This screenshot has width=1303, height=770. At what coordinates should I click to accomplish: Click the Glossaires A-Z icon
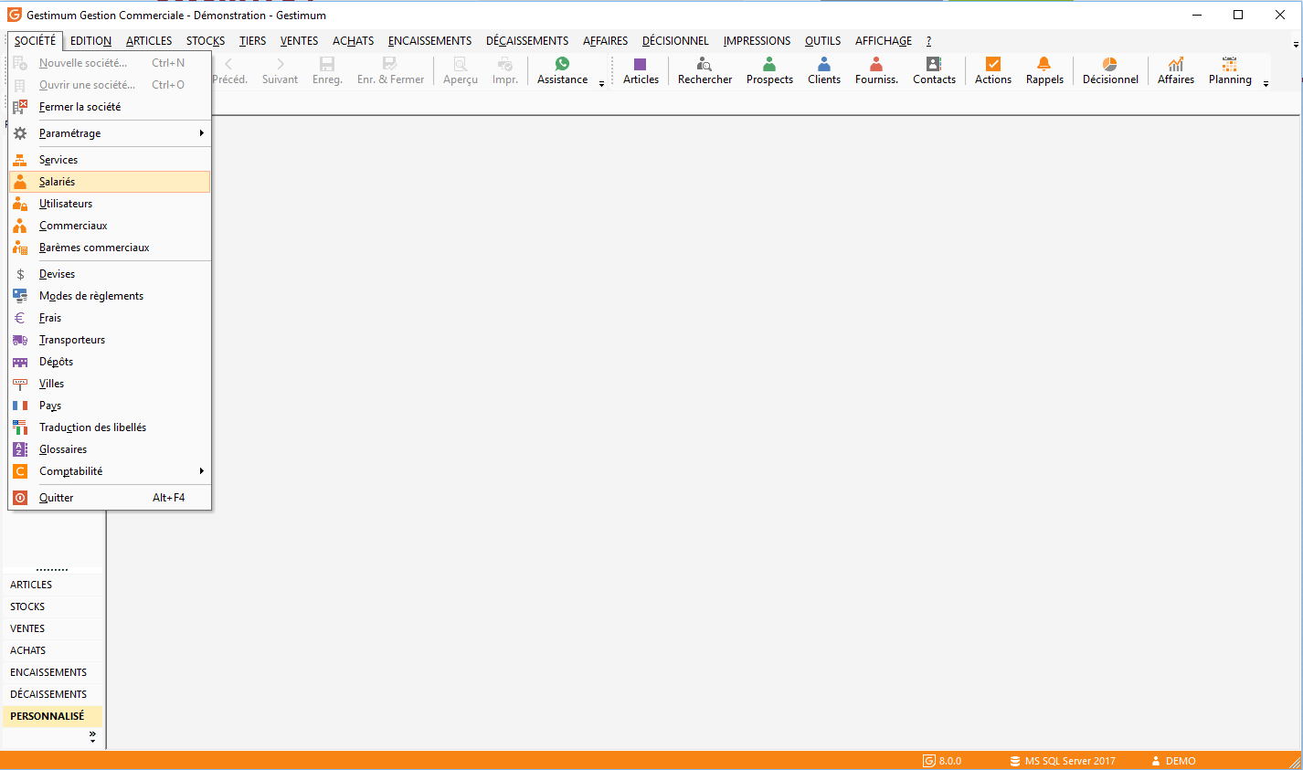(20, 449)
